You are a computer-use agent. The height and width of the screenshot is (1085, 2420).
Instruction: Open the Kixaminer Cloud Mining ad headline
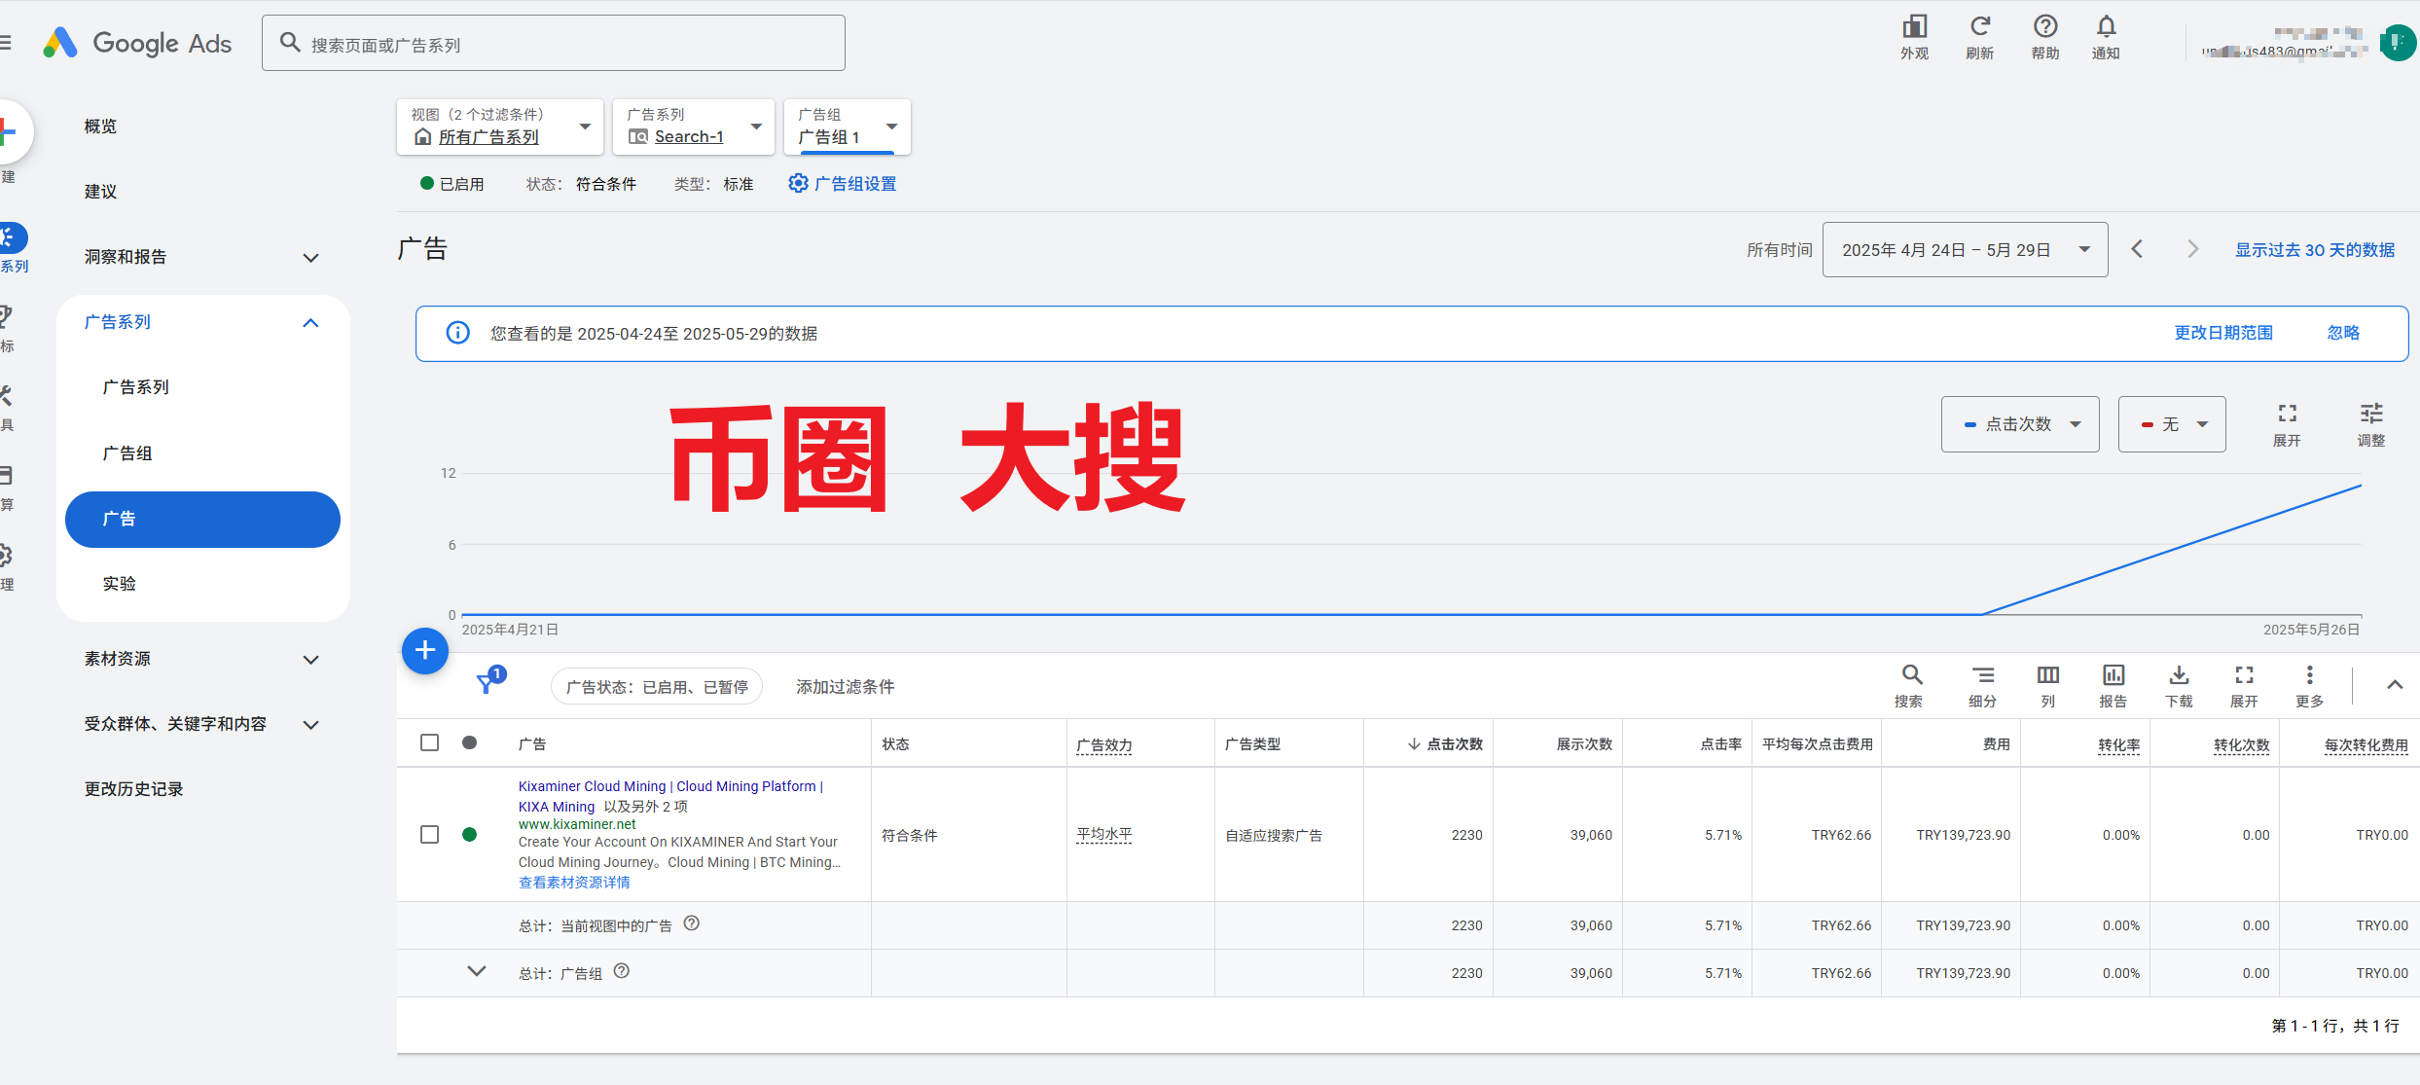click(x=670, y=796)
